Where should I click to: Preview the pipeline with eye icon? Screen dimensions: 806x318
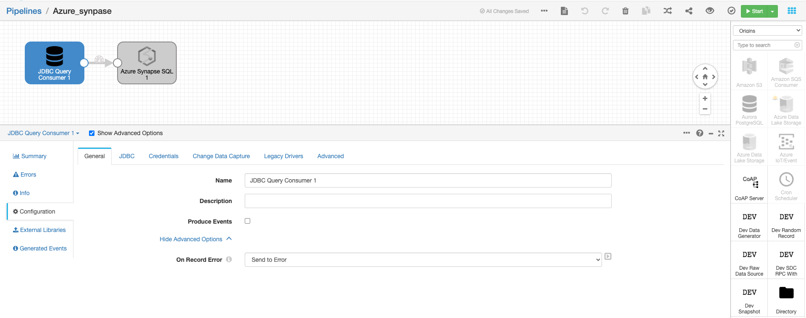click(710, 11)
